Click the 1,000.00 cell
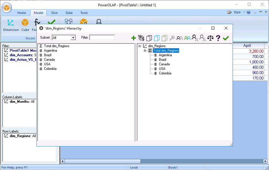 pos(248,62)
